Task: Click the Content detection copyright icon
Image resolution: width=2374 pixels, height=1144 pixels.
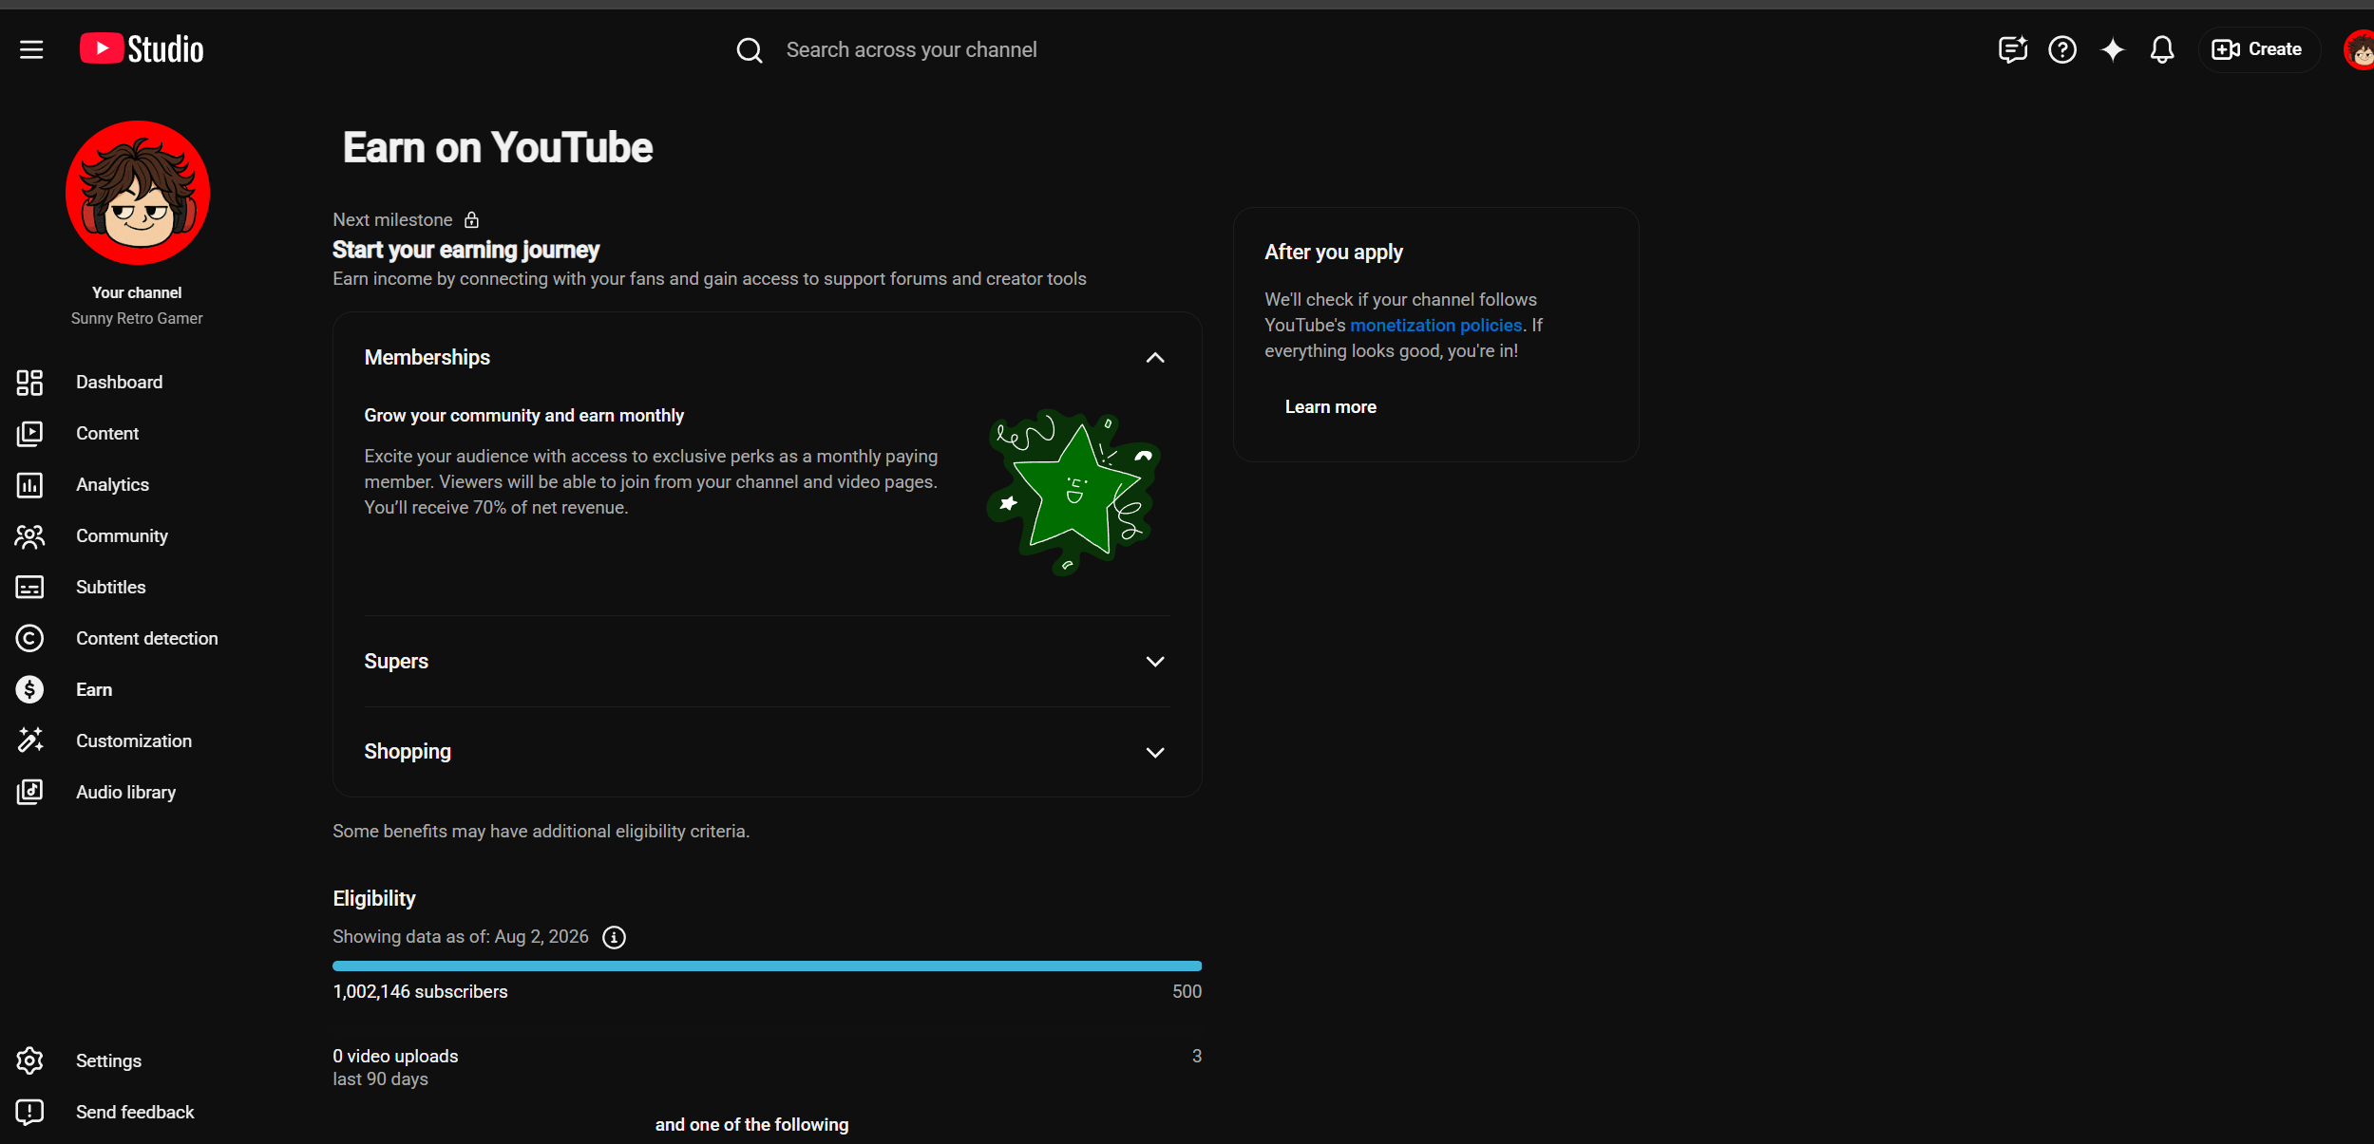Action: click(29, 639)
